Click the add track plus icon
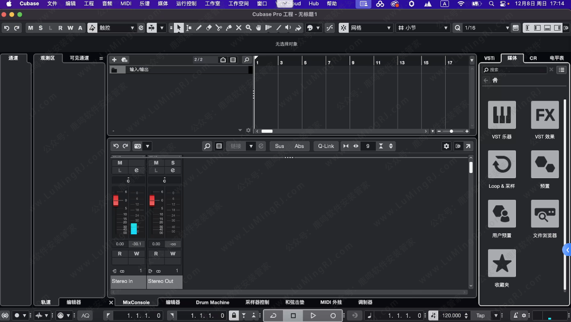Image resolution: width=571 pixels, height=322 pixels. pos(114,60)
